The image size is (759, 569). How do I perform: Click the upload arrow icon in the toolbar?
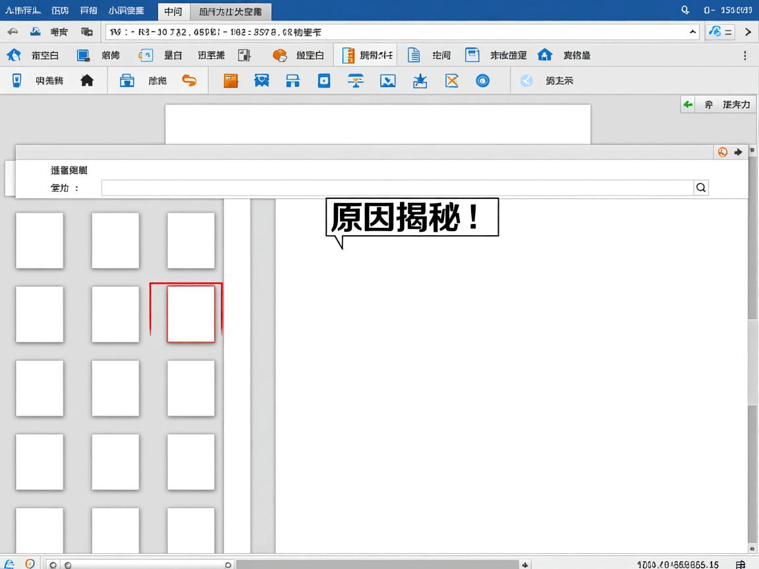pos(420,80)
